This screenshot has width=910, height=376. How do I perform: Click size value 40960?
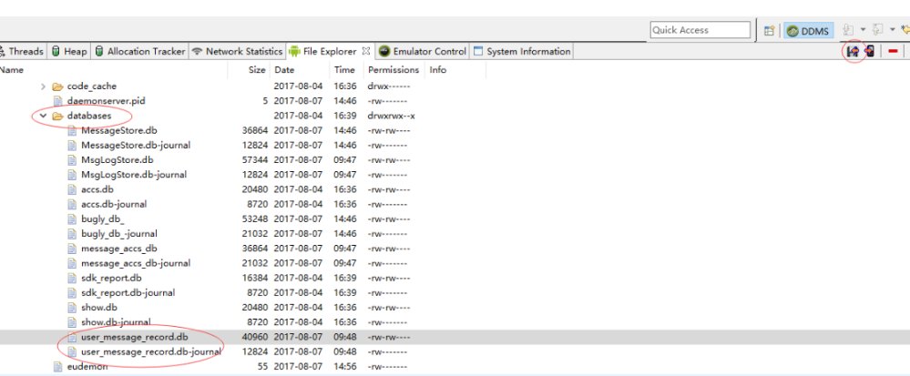(x=253, y=337)
